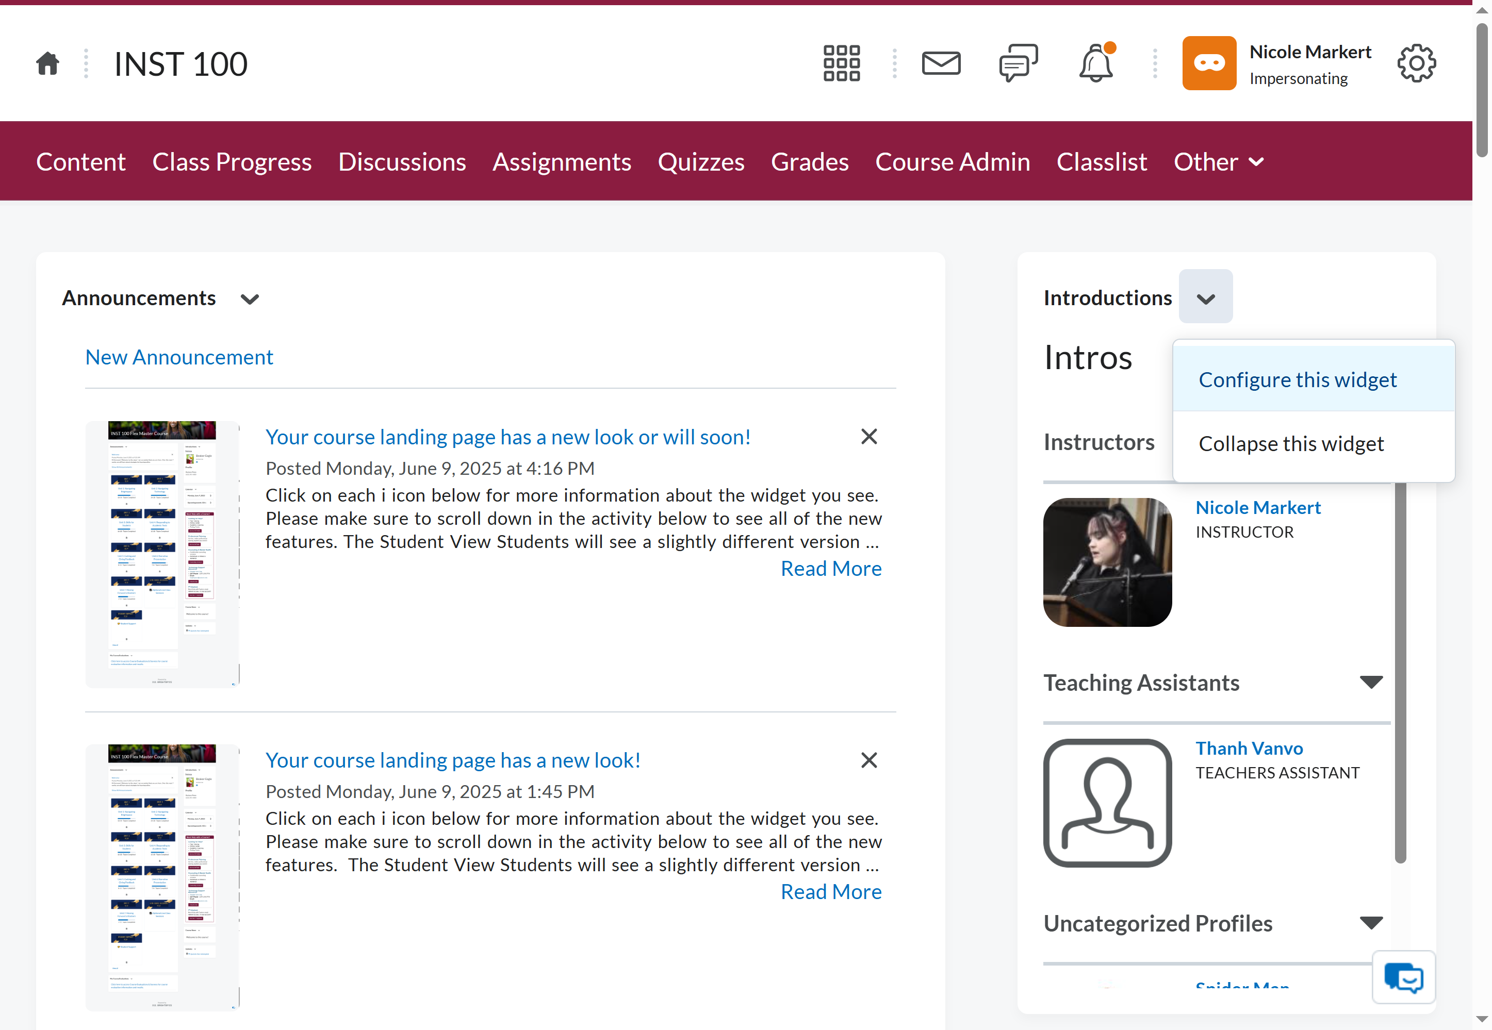Open first announcement's landing page thumbnail
This screenshot has width=1492, height=1030.
162,554
